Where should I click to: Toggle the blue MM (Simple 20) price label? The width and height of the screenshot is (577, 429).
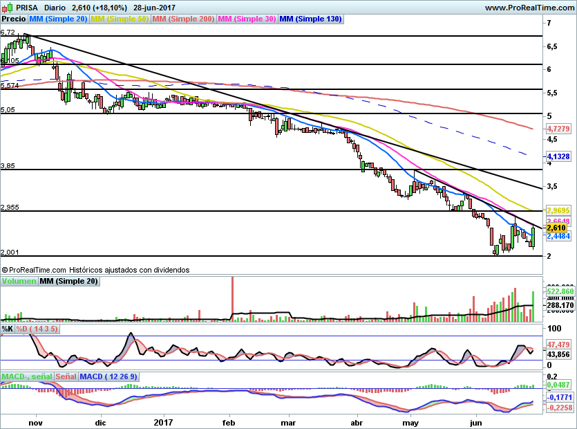pos(59,19)
